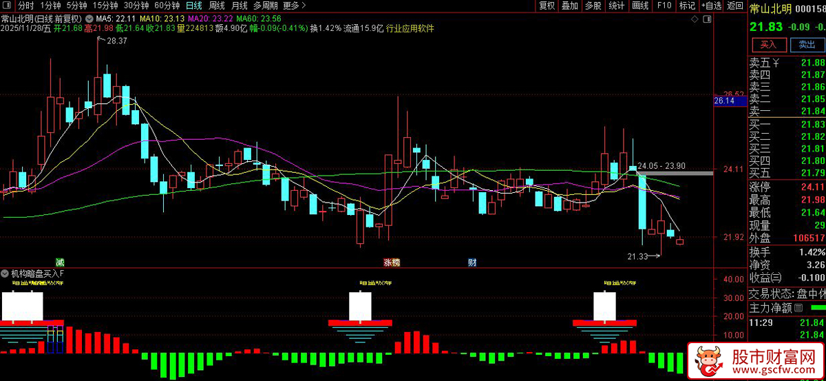Click the 换手 turnover 1.42%

[812, 252]
